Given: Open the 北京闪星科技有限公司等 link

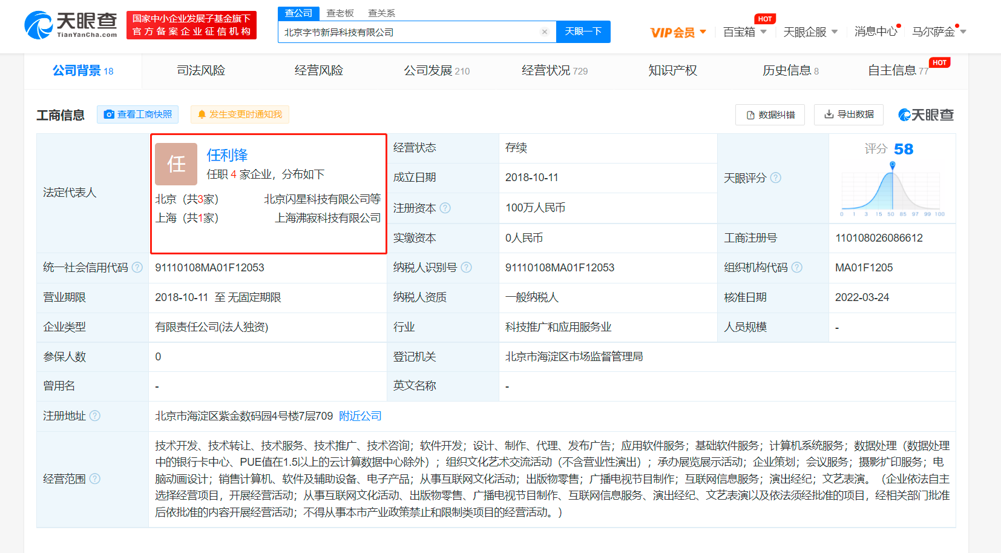Looking at the screenshot, I should (322, 199).
